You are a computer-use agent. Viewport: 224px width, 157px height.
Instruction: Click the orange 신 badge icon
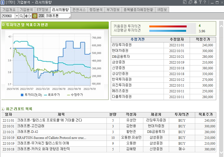pyautogui.click(x=35, y=16)
